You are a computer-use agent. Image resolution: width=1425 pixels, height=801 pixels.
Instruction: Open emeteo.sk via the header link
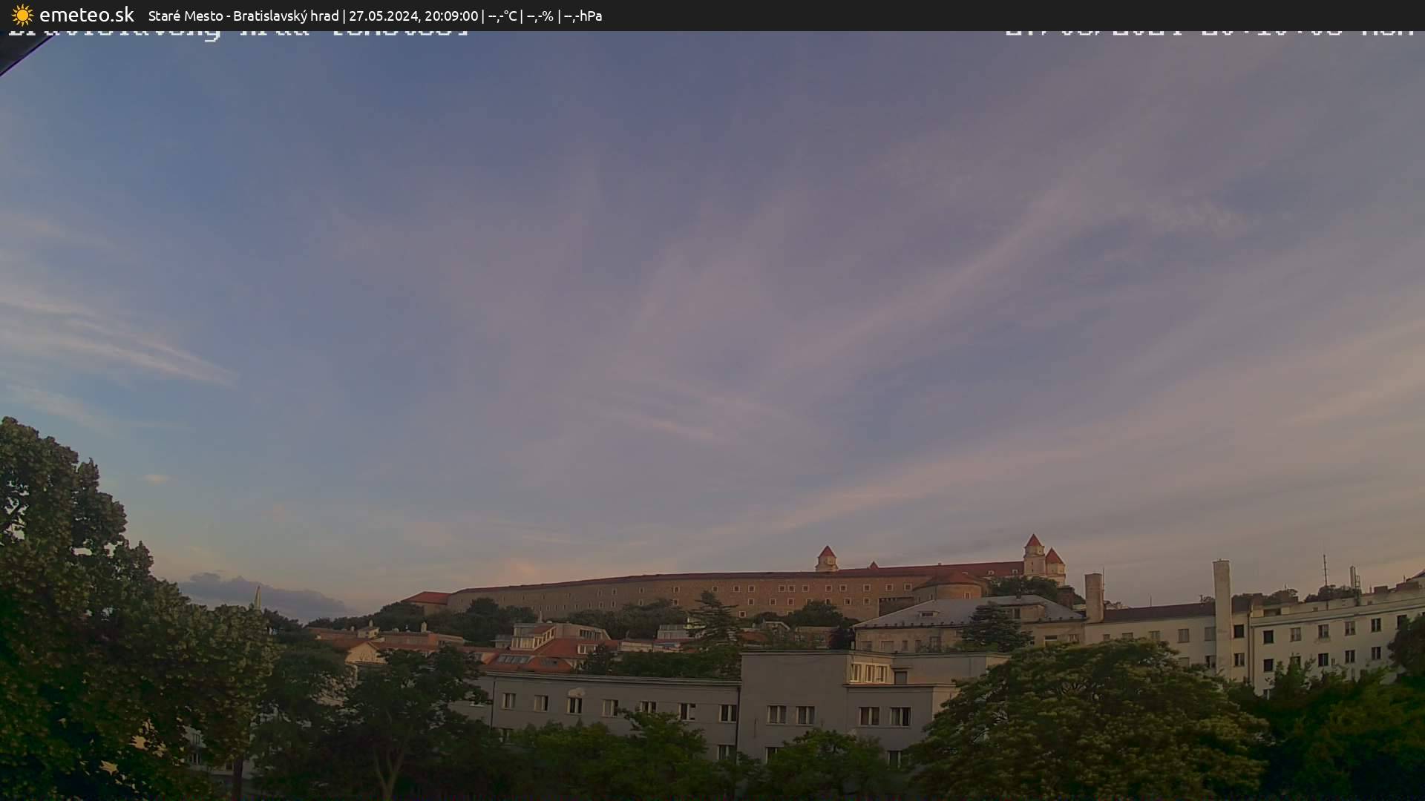pos(88,15)
